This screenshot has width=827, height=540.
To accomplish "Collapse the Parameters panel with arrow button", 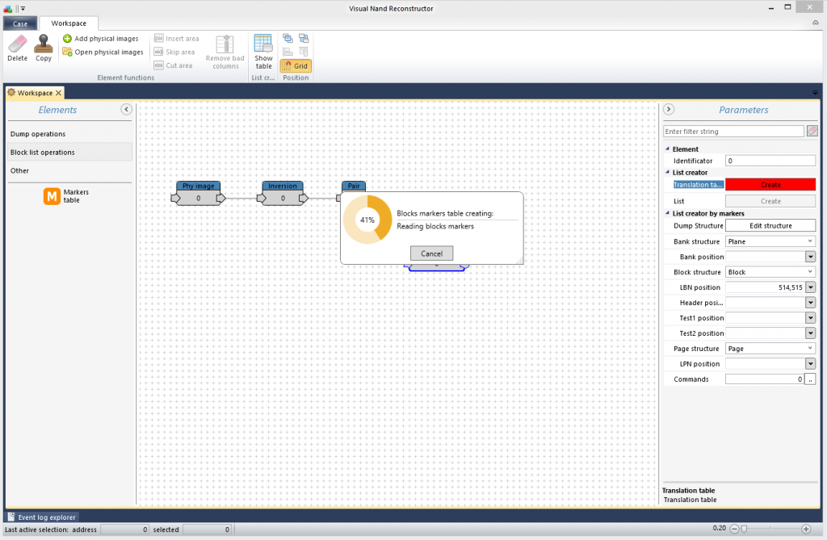I will click(668, 109).
